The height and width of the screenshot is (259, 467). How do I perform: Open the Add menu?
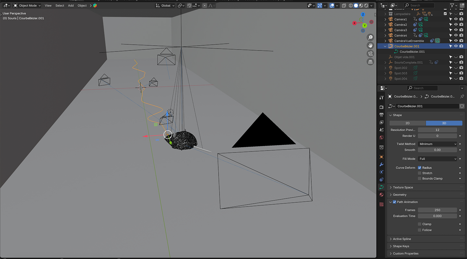point(71,6)
